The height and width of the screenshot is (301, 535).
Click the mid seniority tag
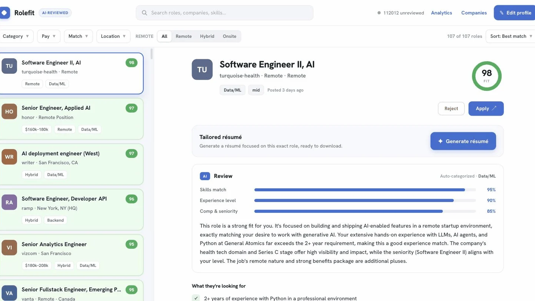tap(256, 90)
